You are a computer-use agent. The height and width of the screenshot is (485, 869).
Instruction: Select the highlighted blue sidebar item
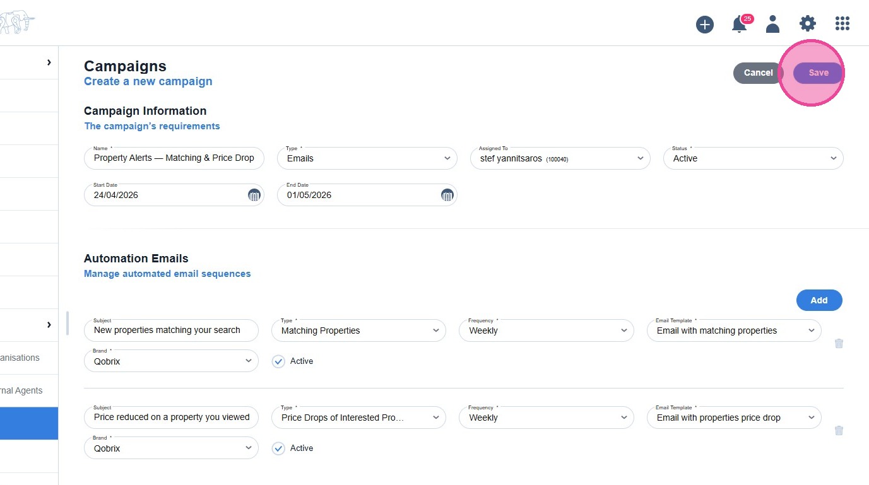(x=29, y=423)
